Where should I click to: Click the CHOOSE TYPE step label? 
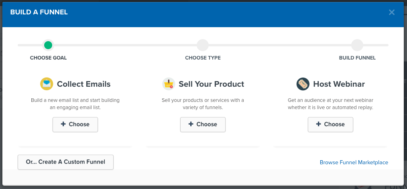click(x=203, y=58)
